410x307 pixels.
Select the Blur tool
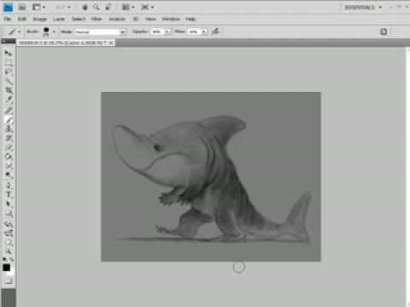[9, 166]
